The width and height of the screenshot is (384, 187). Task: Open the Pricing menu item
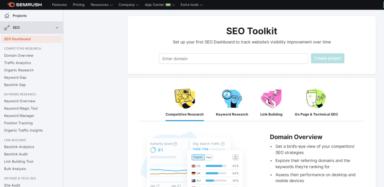tap(78, 5)
